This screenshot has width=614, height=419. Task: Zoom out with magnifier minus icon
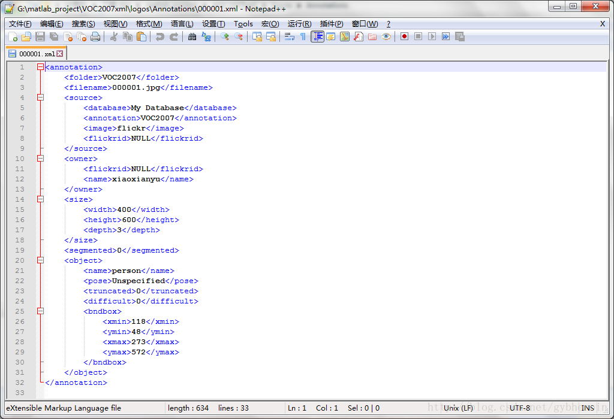(x=239, y=37)
